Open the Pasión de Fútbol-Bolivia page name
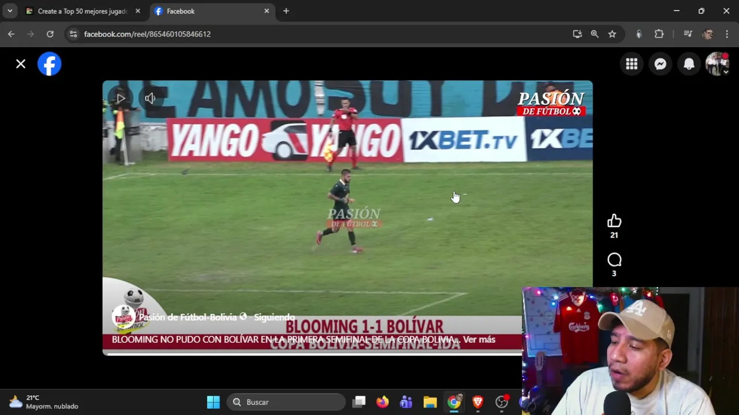 [188, 317]
